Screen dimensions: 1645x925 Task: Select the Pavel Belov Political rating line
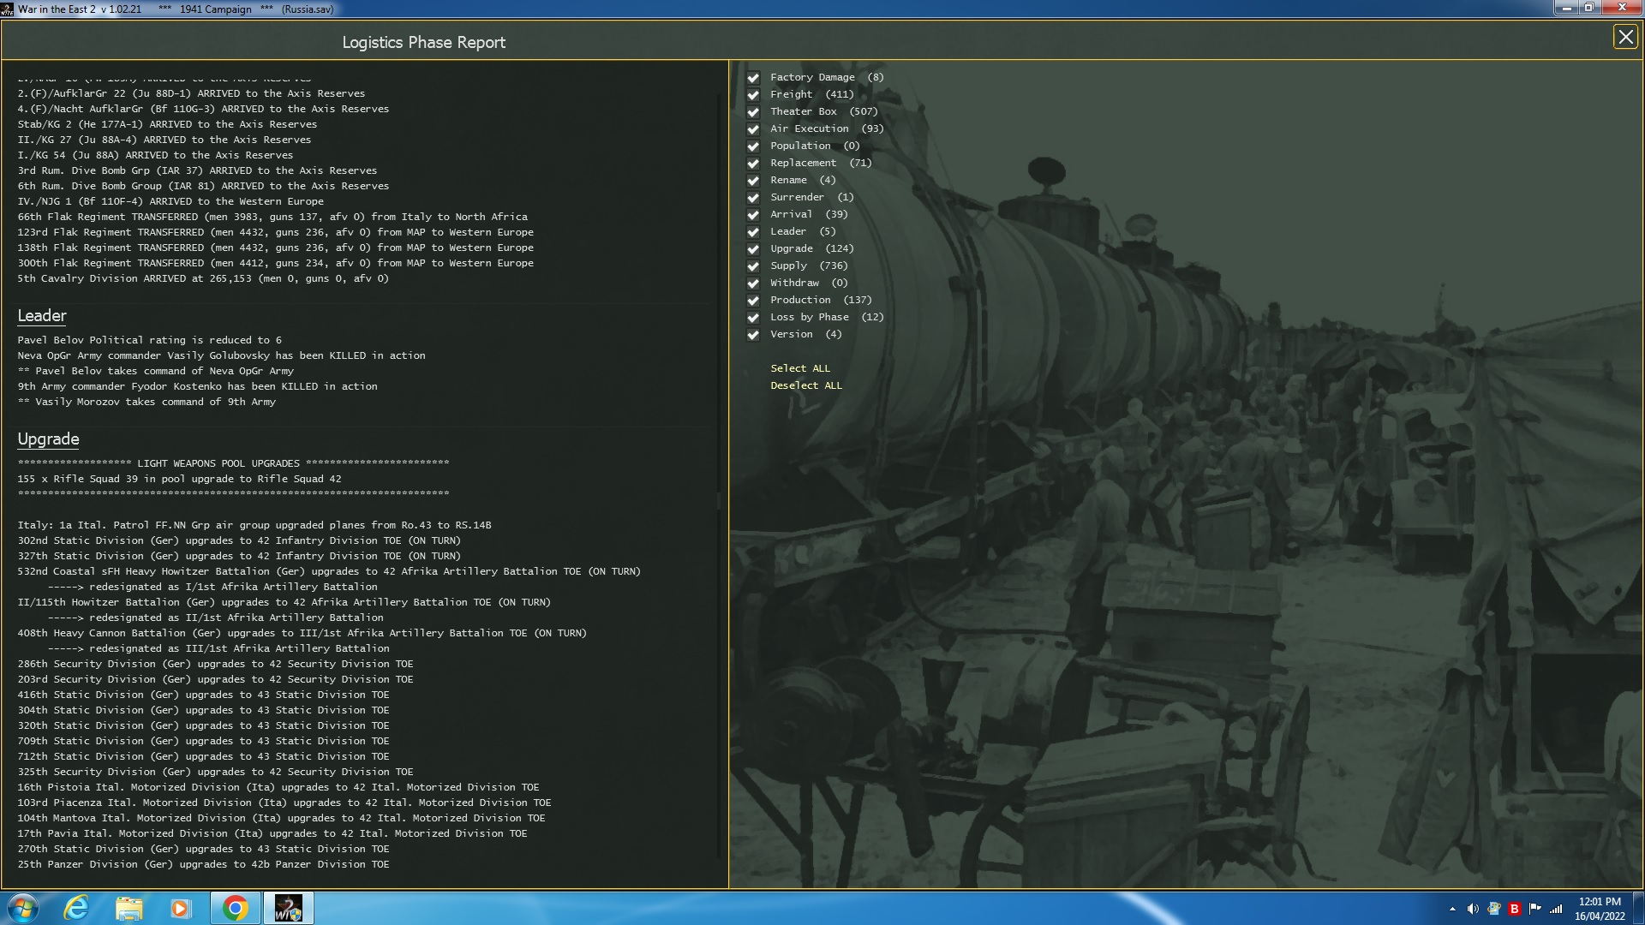[150, 340]
